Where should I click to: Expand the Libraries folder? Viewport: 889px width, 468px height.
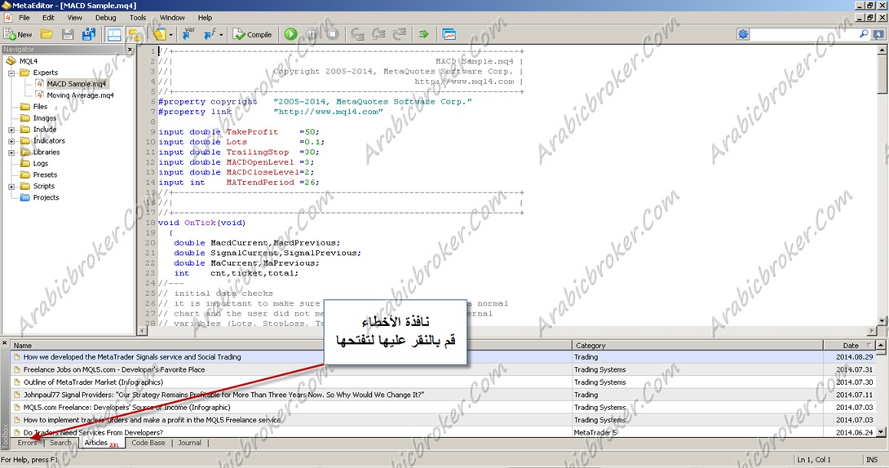click(x=11, y=152)
